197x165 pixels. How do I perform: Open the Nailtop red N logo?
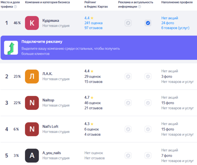[x=32, y=103]
